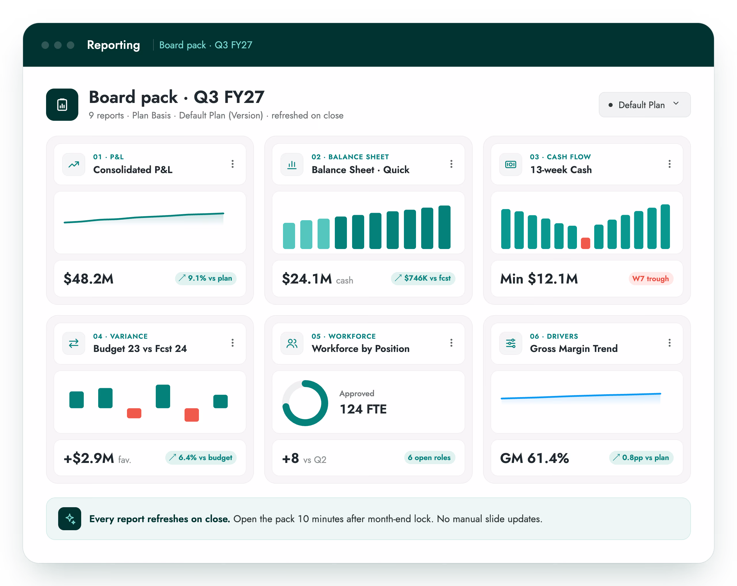The width and height of the screenshot is (737, 586).
Task: Click Board pack · Q3 FY27 breadcrumb
Action: tap(206, 45)
